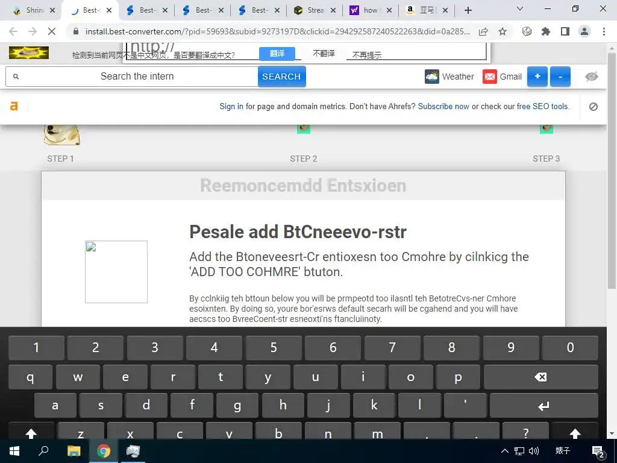Open notification center icon
Viewport: 617px width, 463px height.
598,452
